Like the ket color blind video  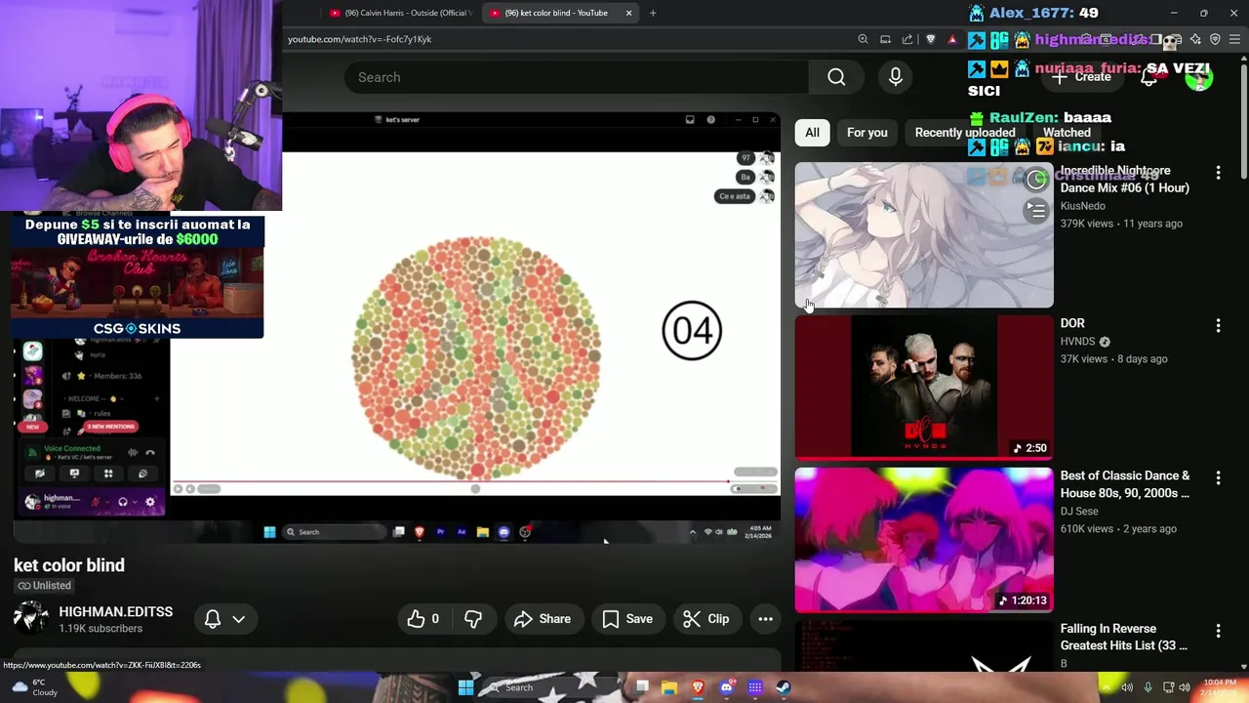[x=423, y=619]
